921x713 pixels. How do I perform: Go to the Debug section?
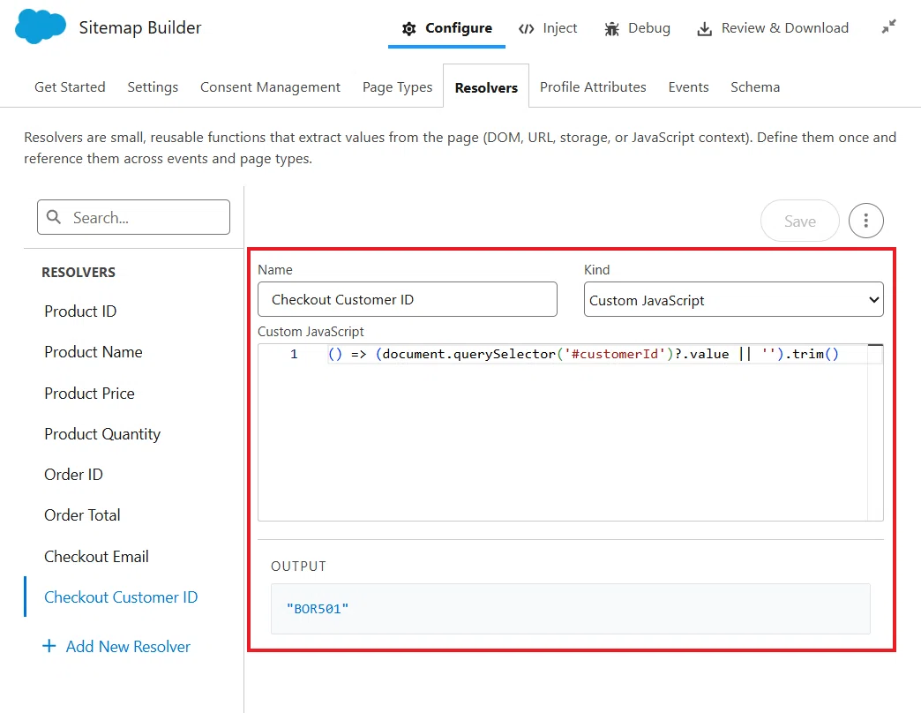(x=637, y=28)
